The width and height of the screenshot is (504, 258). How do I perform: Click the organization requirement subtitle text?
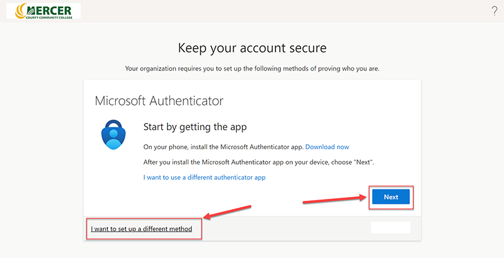click(252, 68)
